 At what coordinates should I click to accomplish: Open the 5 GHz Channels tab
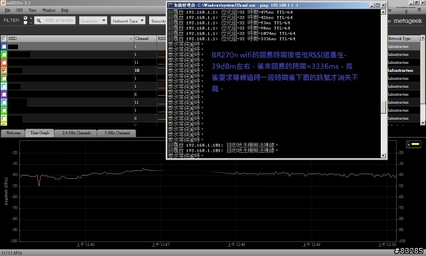click(117, 133)
